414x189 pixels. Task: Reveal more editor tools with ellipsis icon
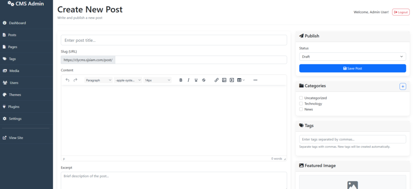255,80
